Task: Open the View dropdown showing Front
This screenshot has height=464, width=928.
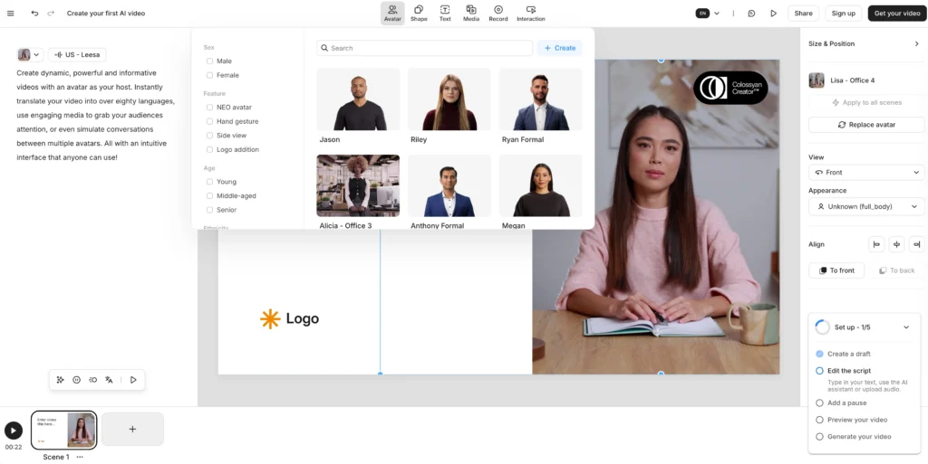Action: [866, 172]
